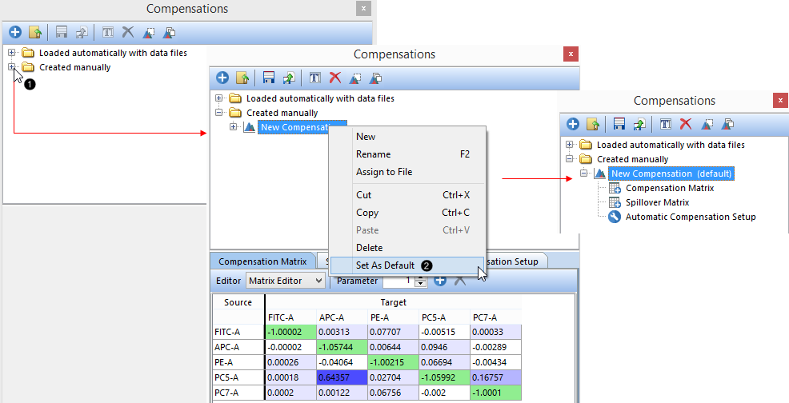Viewport: 789px width, 403px height.
Task: Click the Parameter number input field
Action: 398,281
